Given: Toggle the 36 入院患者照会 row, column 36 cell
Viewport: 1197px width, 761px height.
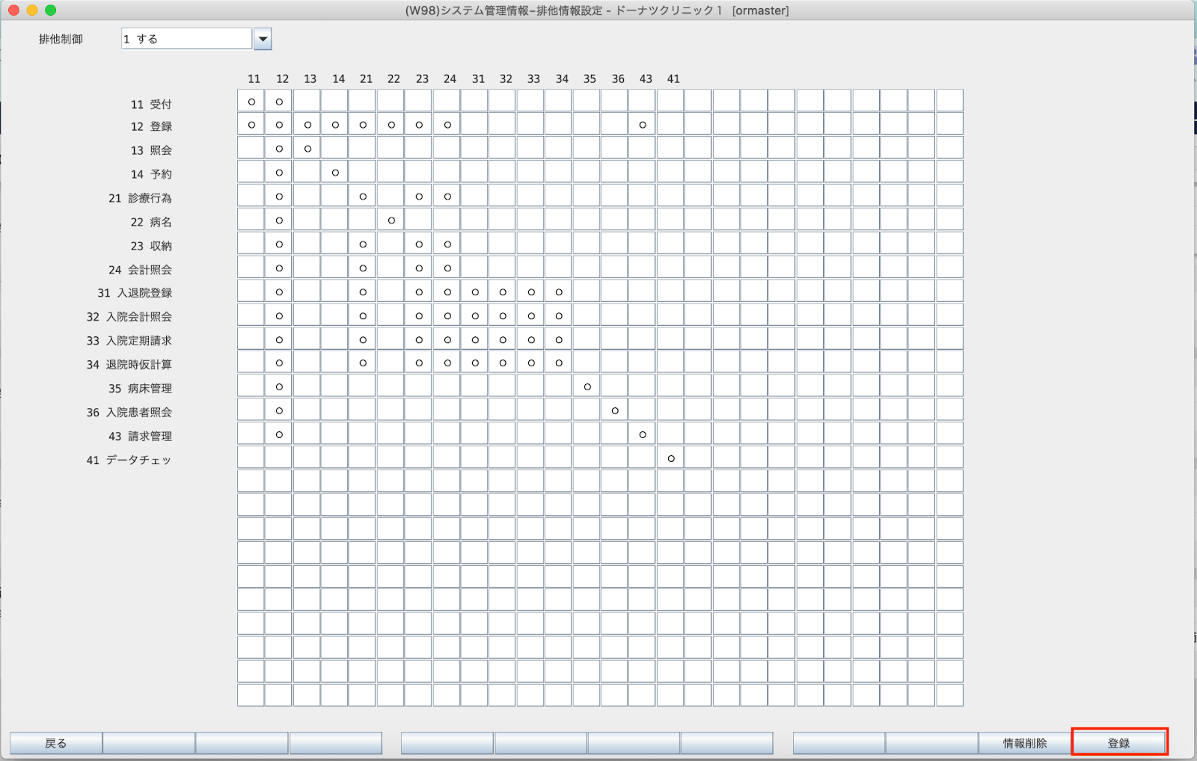Looking at the screenshot, I should coord(615,410).
